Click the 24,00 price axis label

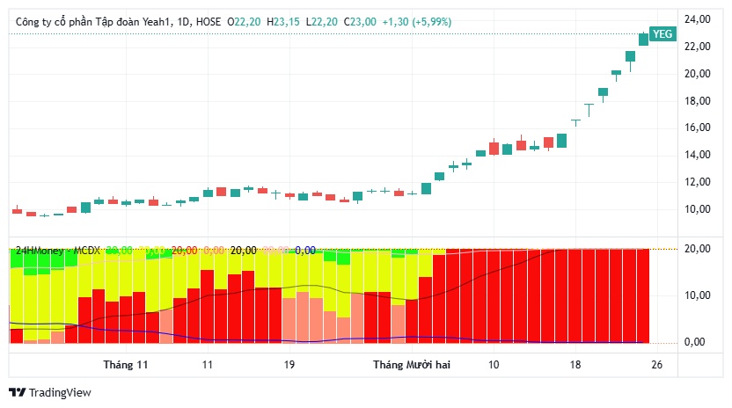pos(698,19)
